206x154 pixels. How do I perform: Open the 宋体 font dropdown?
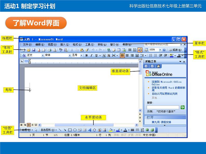click(x=70, y=56)
